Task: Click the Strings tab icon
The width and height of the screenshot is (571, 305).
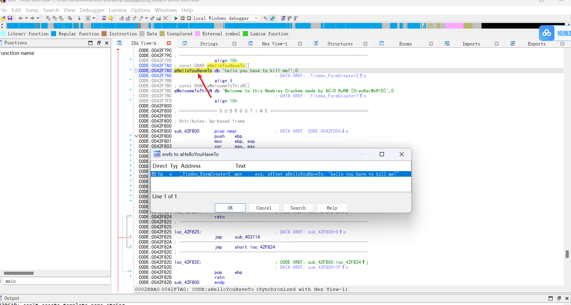Action: pos(185,43)
